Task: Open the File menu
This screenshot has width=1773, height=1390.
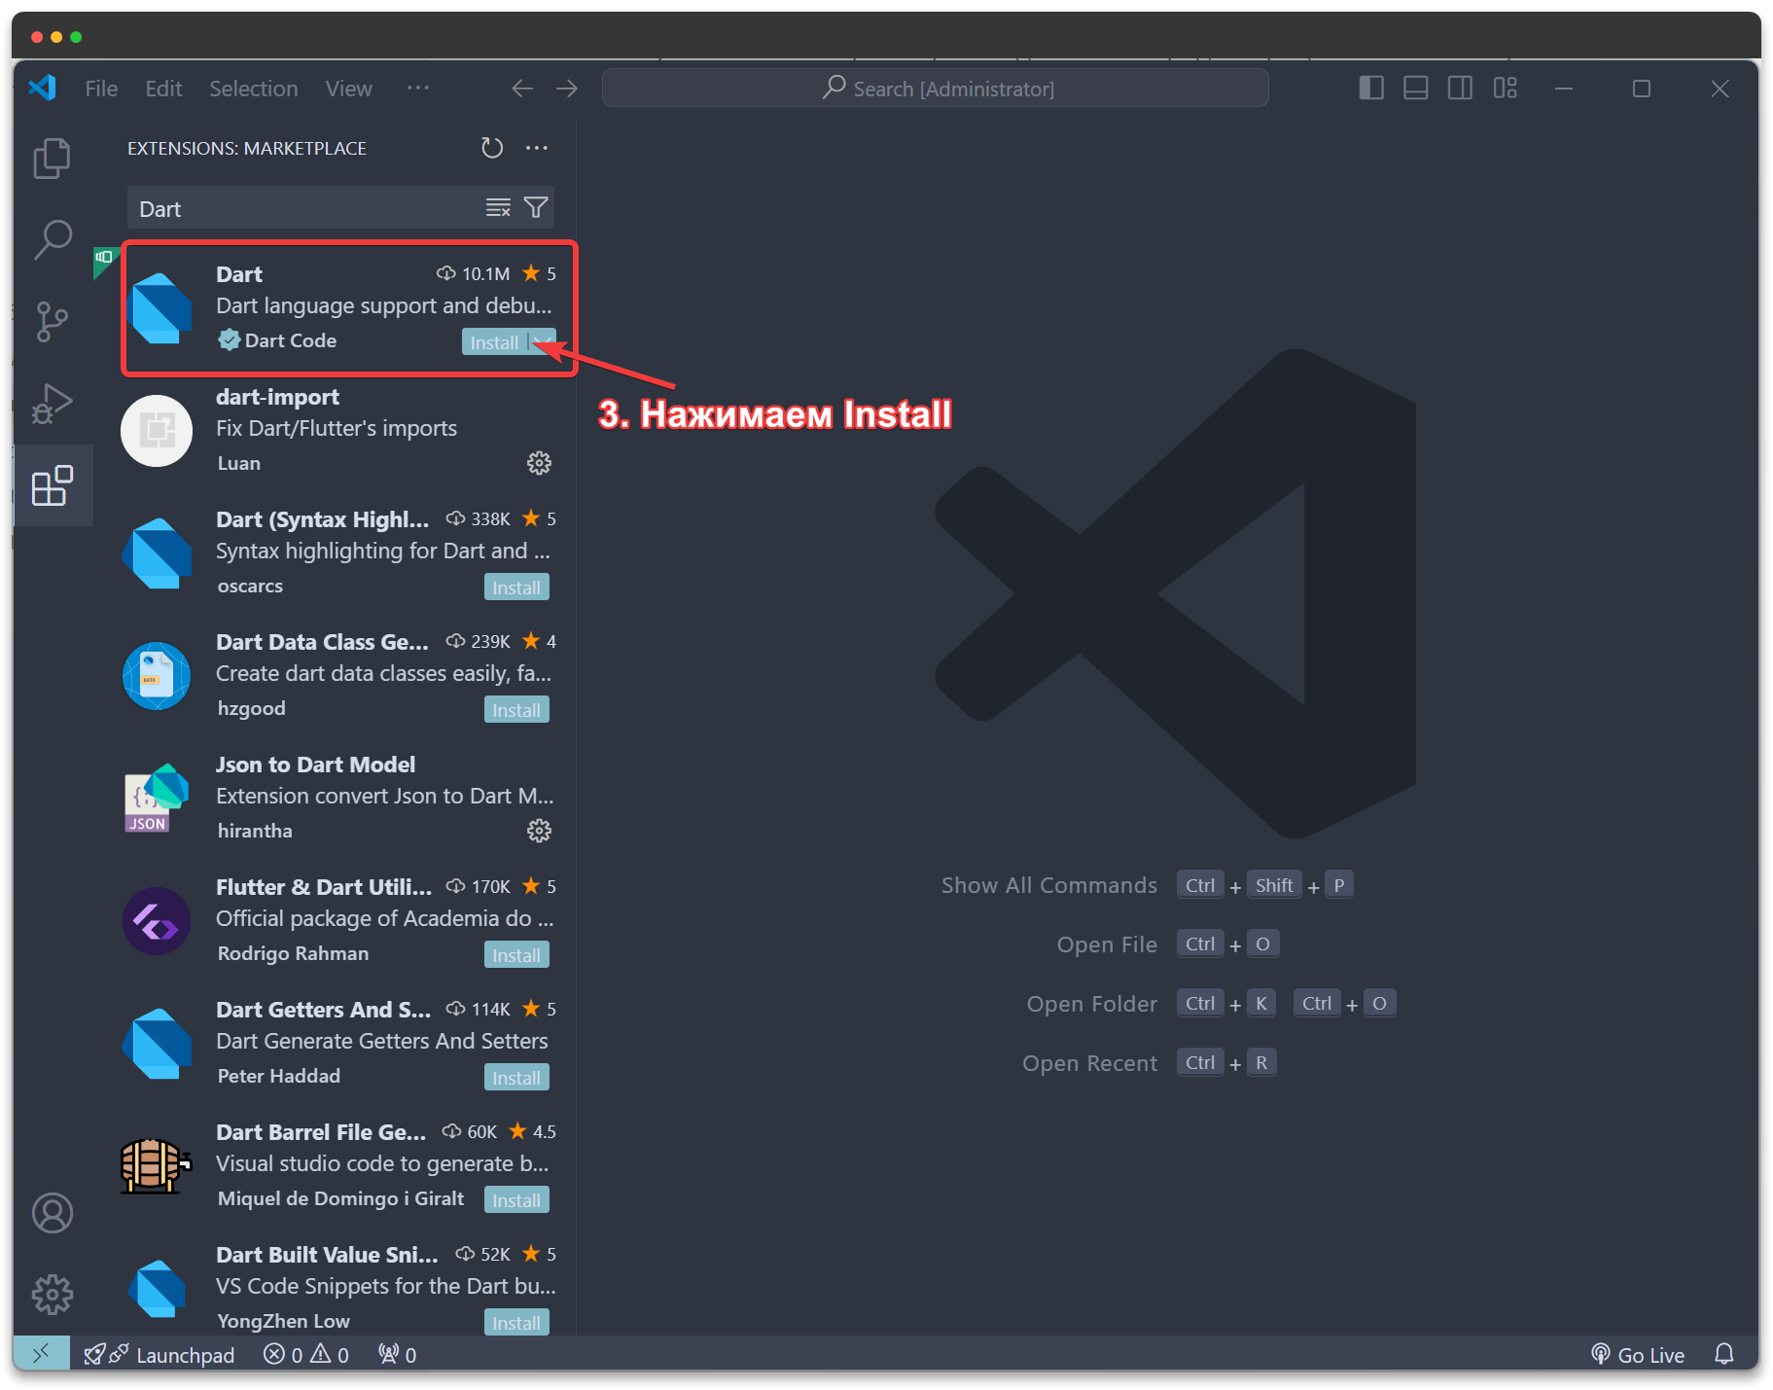Action: pos(101,89)
